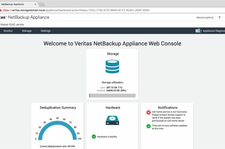Viewport: 225px width, 149px height.
Task: Click the Hardware card title
Action: [x=113, y=108]
